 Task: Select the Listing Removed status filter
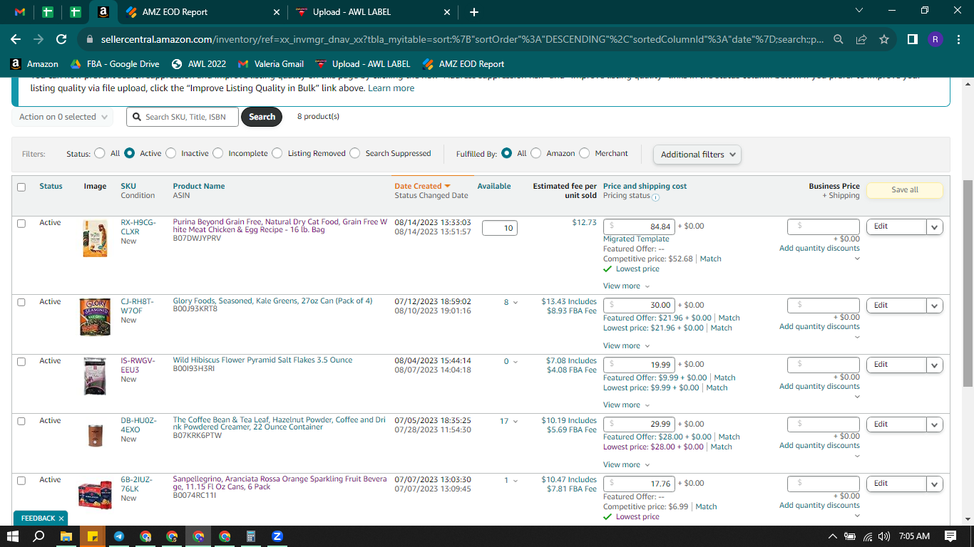tap(277, 153)
